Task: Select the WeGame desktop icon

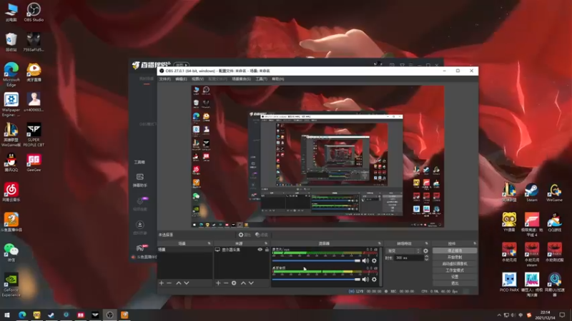Action: pyautogui.click(x=555, y=193)
